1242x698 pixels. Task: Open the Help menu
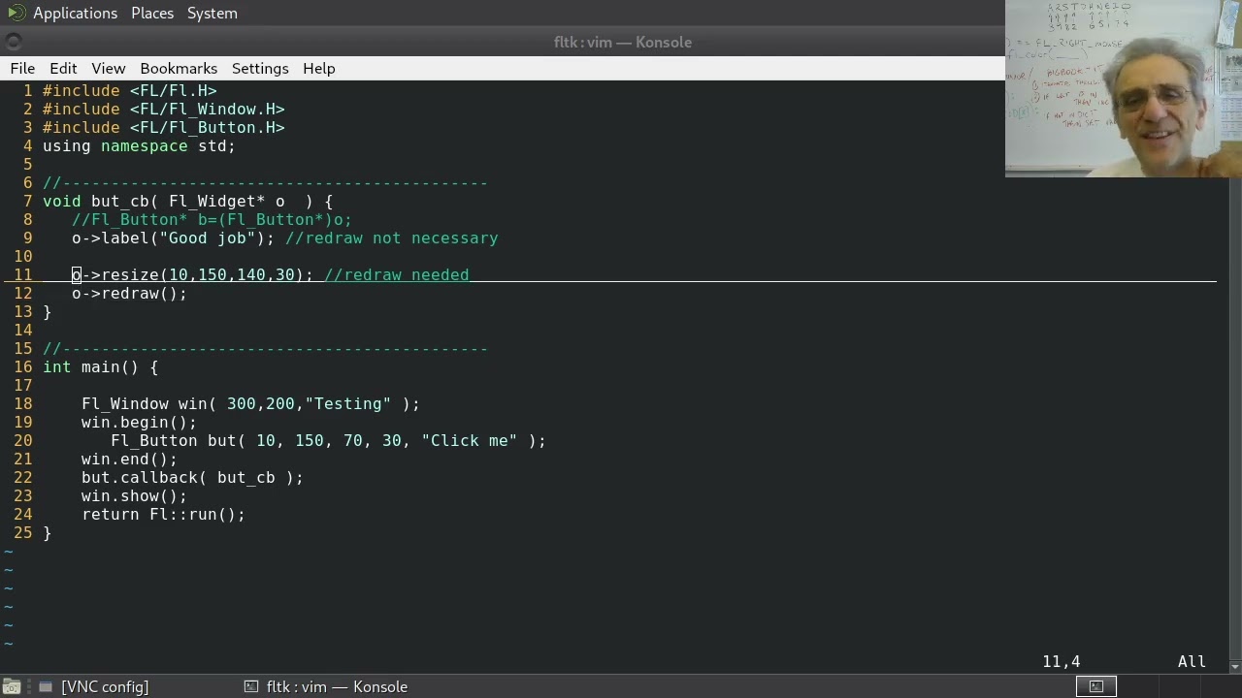(318, 69)
